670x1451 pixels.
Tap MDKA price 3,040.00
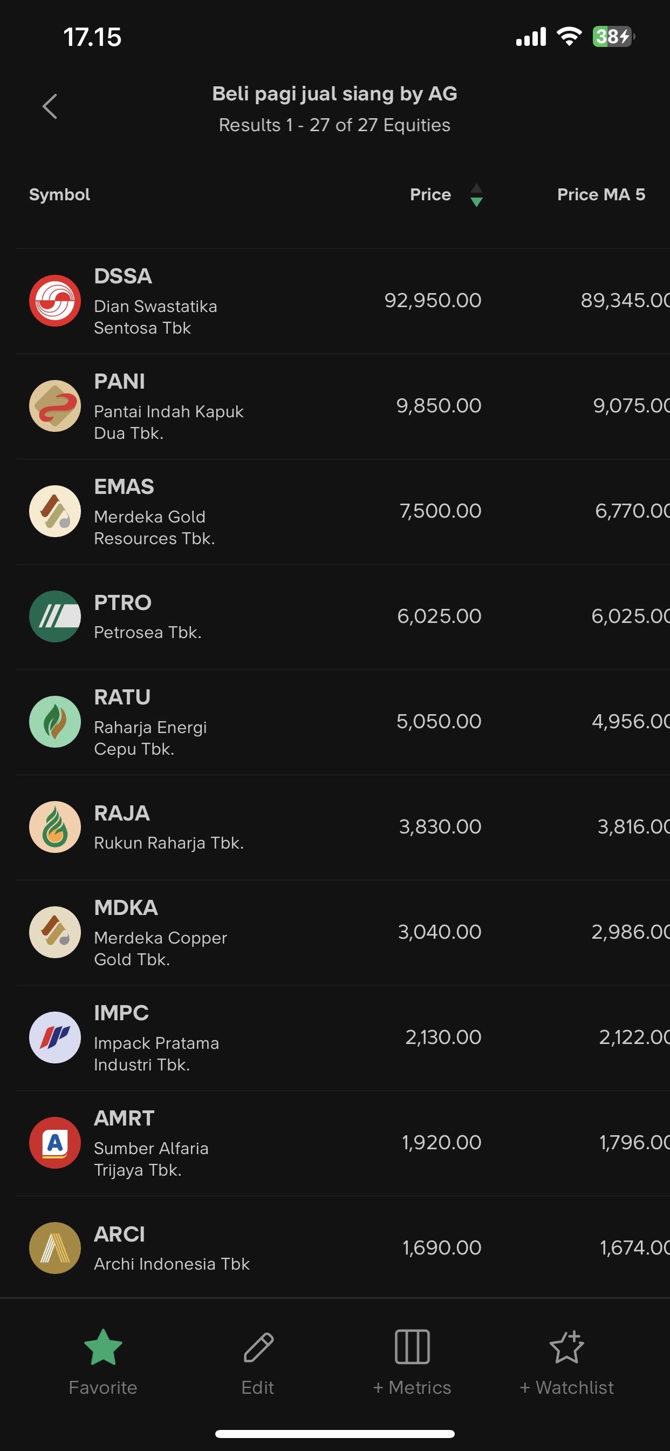[x=439, y=932]
